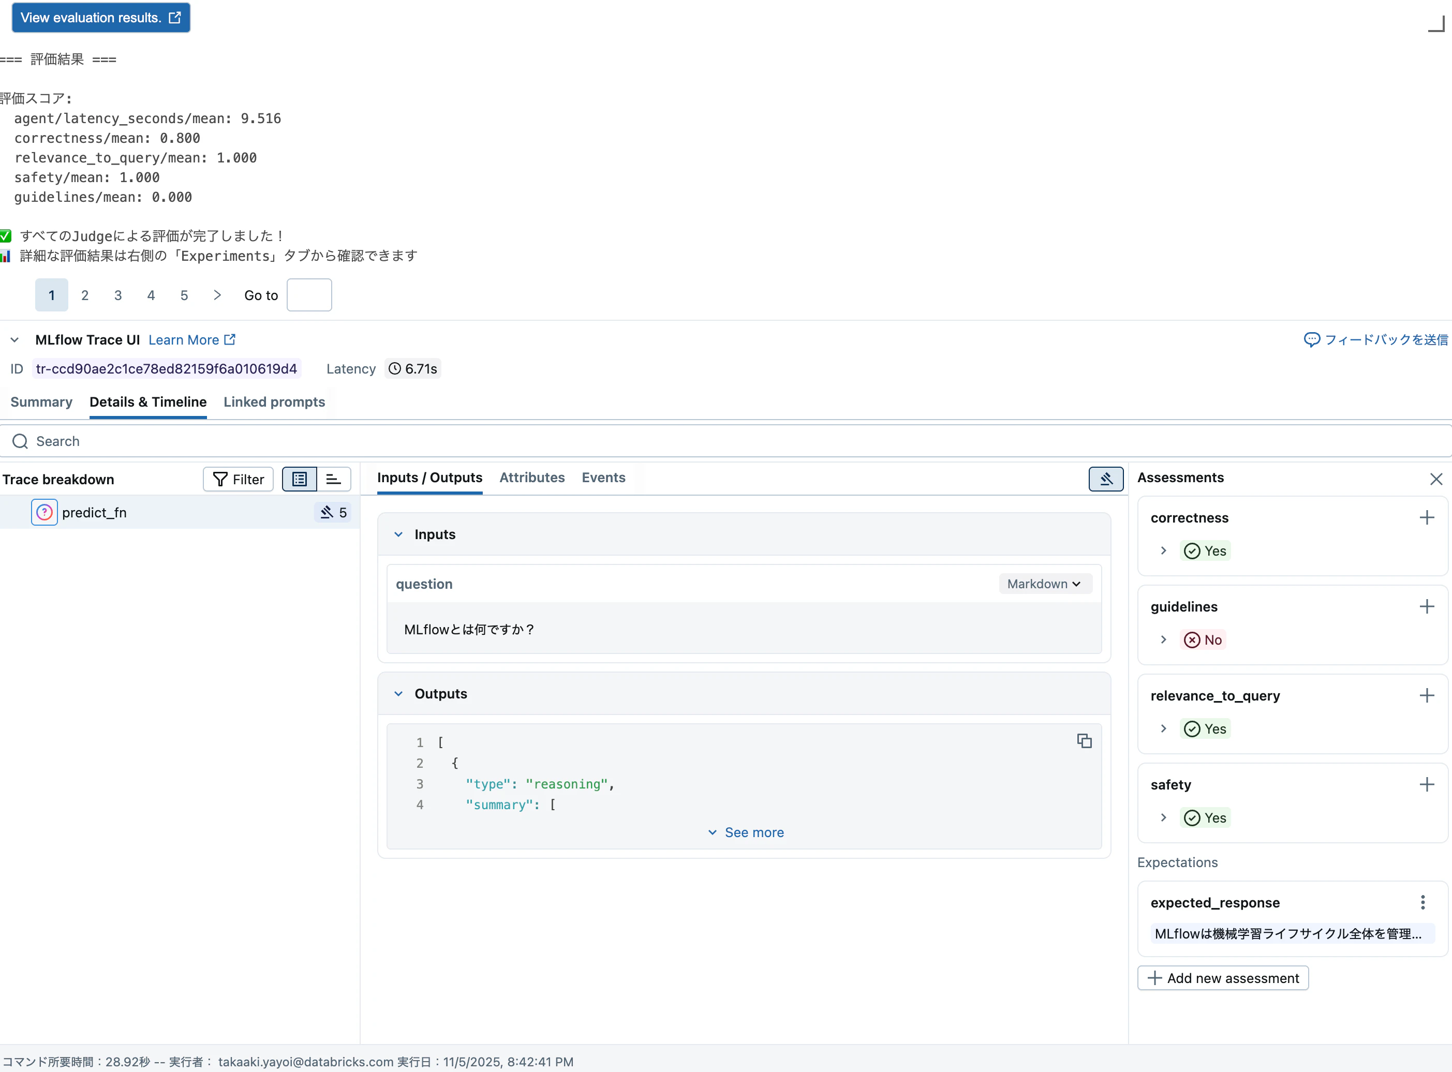The width and height of the screenshot is (1452, 1072).
Task: Select the span tree list view icon
Action: pos(300,480)
